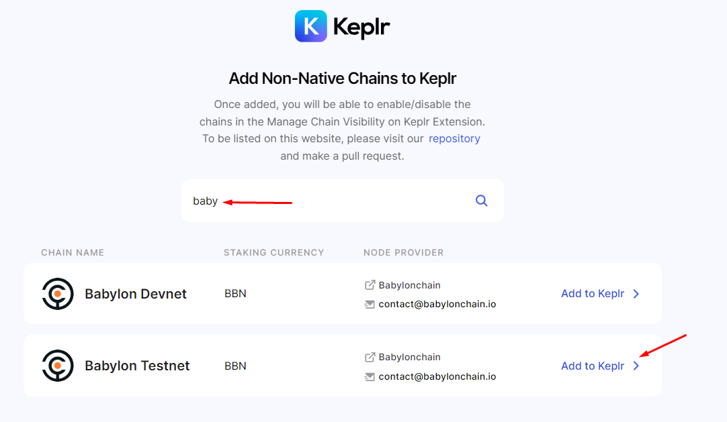This screenshot has height=422, width=727.
Task: Click the Keplr logo icon
Action: (311, 26)
